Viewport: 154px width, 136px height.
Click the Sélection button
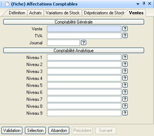pos(35,131)
